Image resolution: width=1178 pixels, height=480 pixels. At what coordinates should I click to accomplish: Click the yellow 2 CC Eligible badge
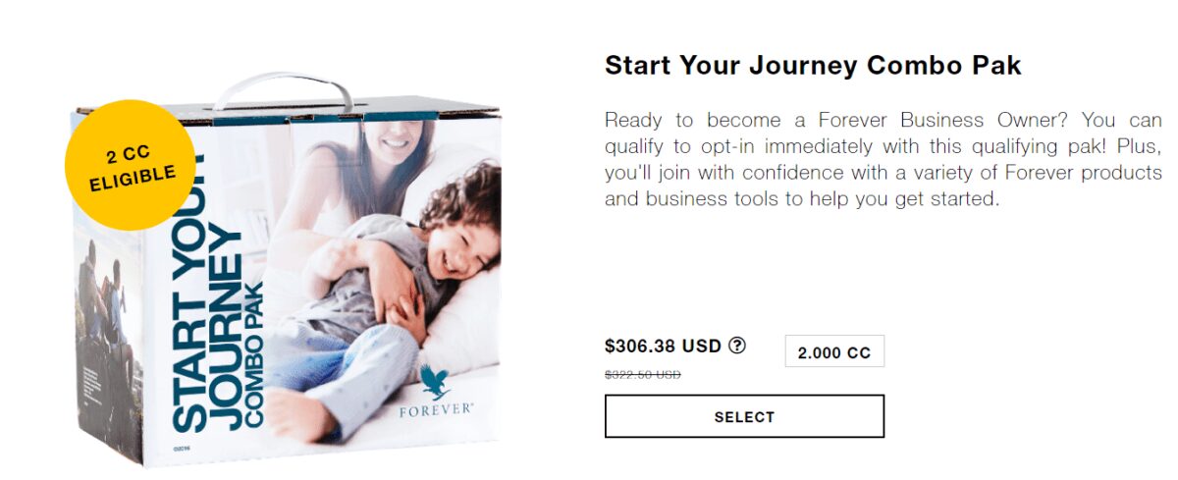131,165
